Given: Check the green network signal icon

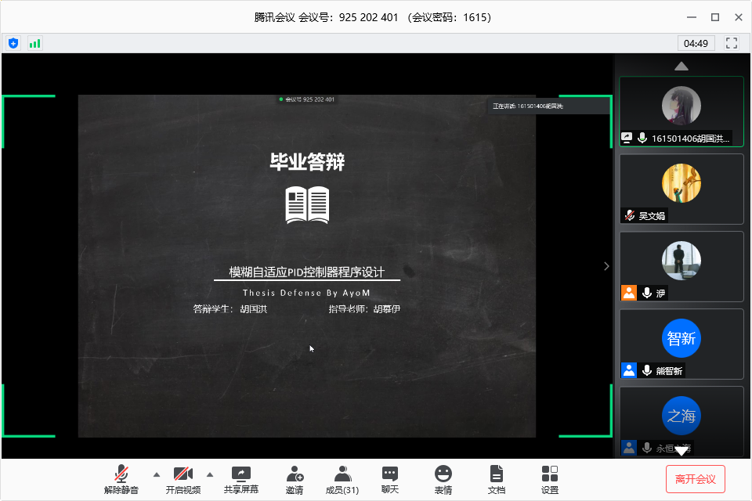Looking at the screenshot, I should click(34, 43).
